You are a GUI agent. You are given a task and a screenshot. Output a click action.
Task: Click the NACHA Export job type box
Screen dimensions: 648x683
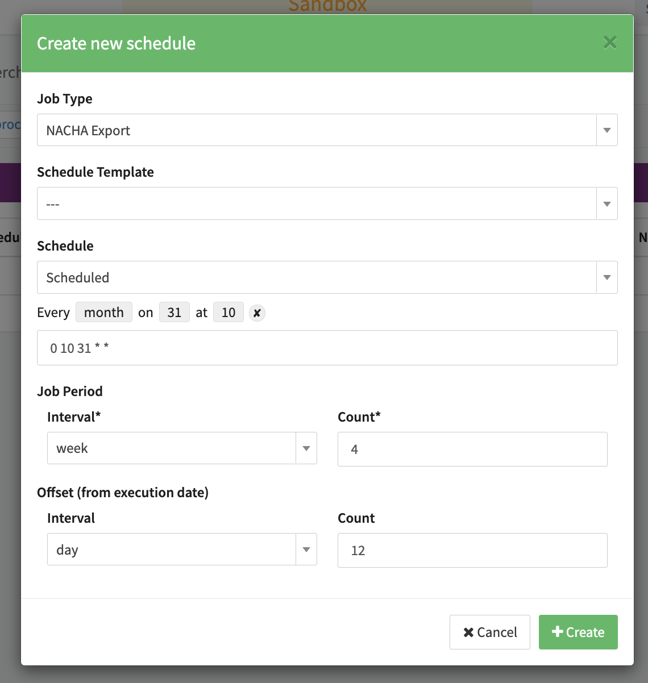click(x=316, y=130)
